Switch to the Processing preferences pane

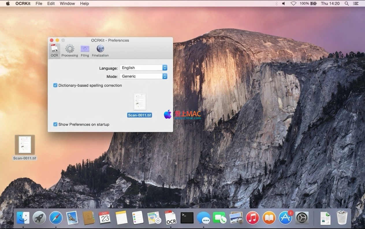point(70,51)
